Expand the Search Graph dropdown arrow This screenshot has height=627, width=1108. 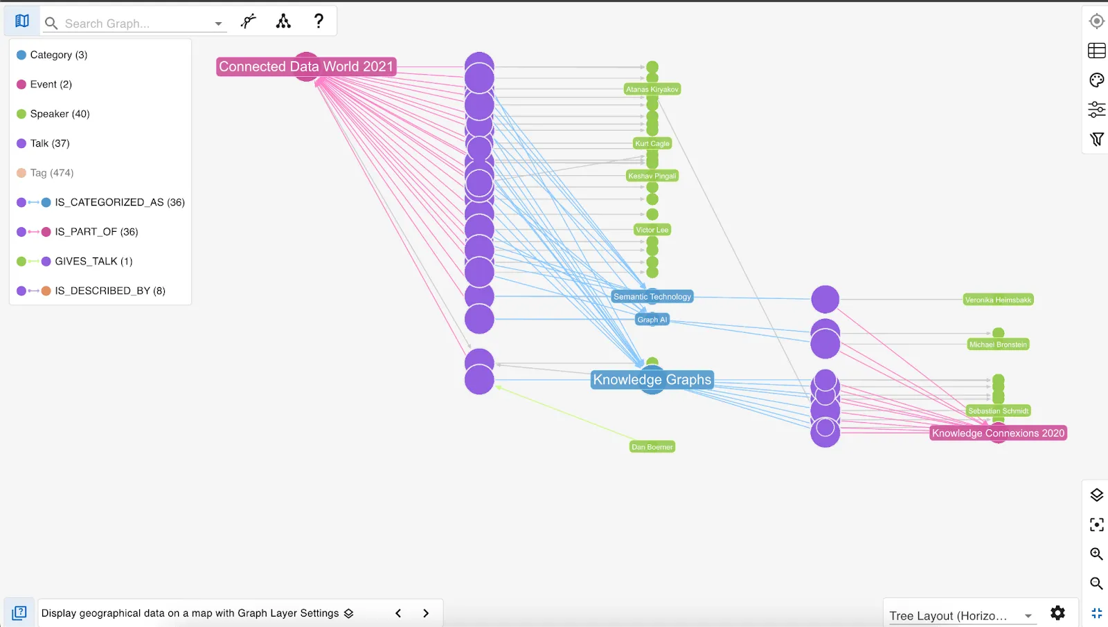pyautogui.click(x=218, y=24)
